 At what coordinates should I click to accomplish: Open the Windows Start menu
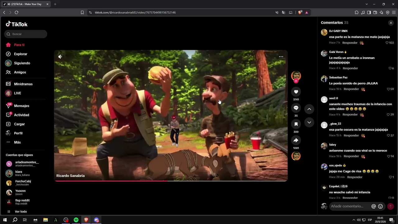(x=5, y=220)
